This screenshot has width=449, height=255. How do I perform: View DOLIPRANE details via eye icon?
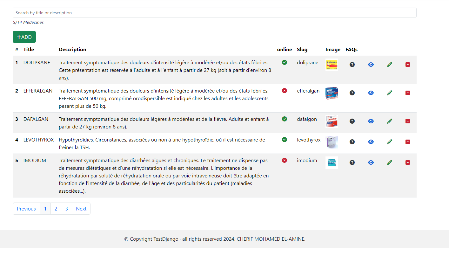click(x=371, y=65)
